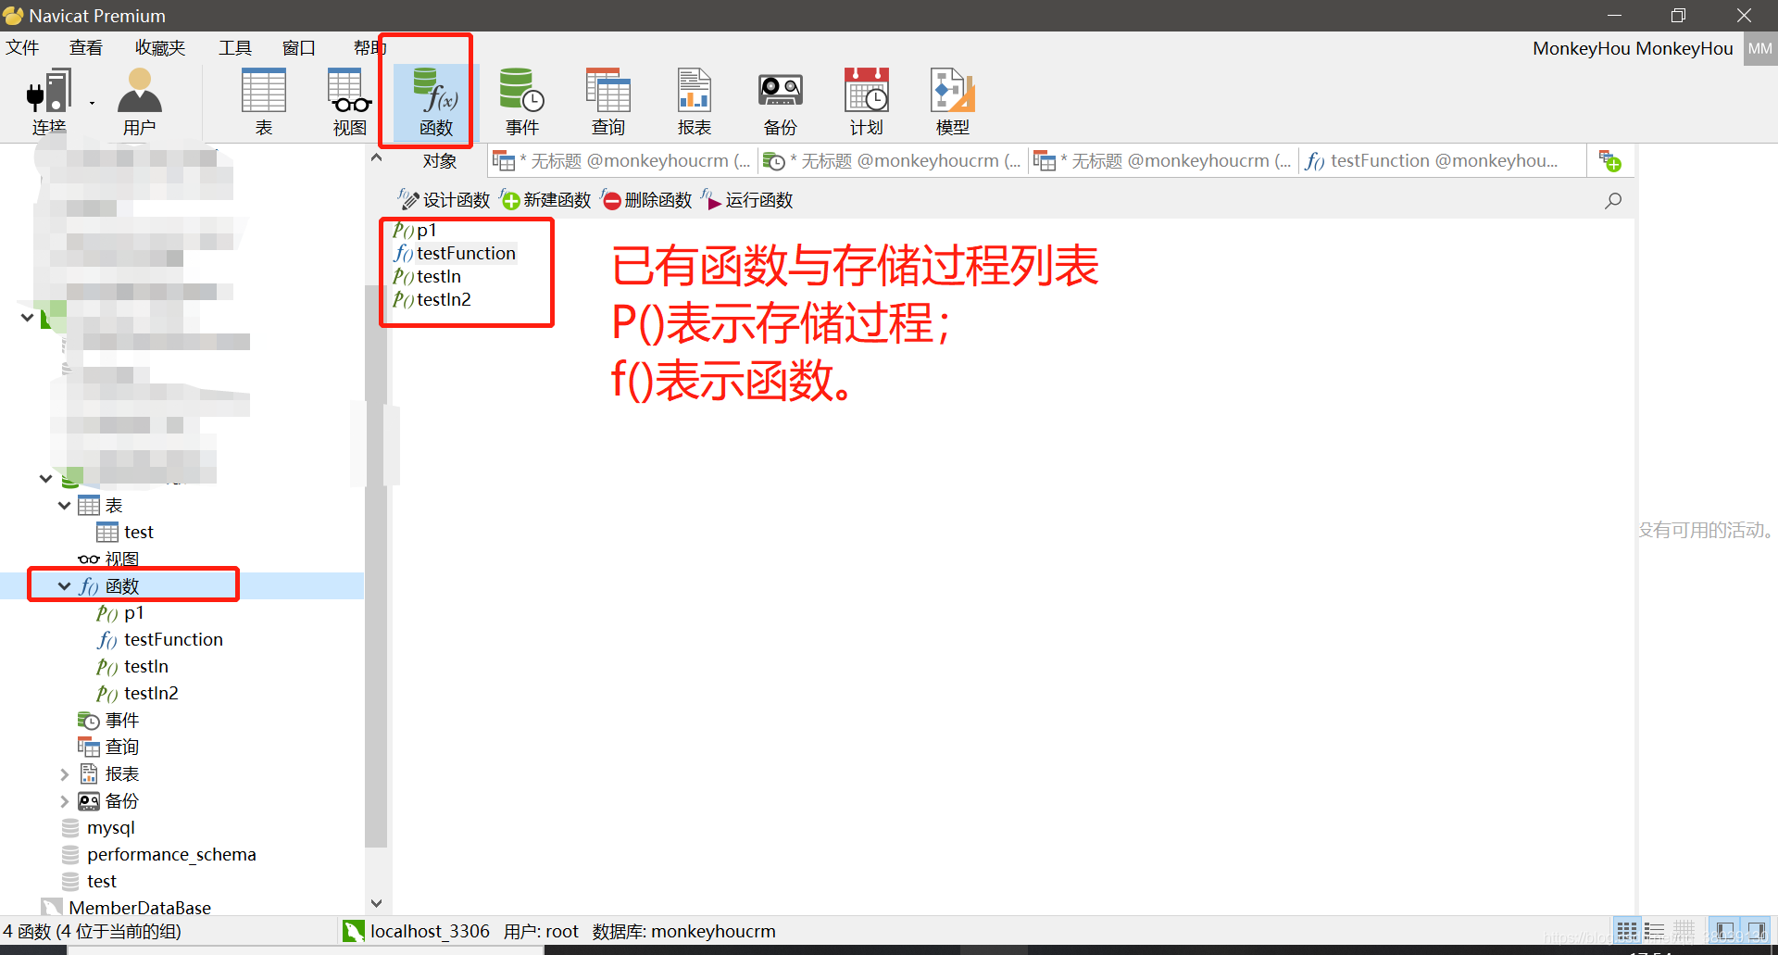Select testFunction in object list
1778x955 pixels.
click(x=454, y=253)
